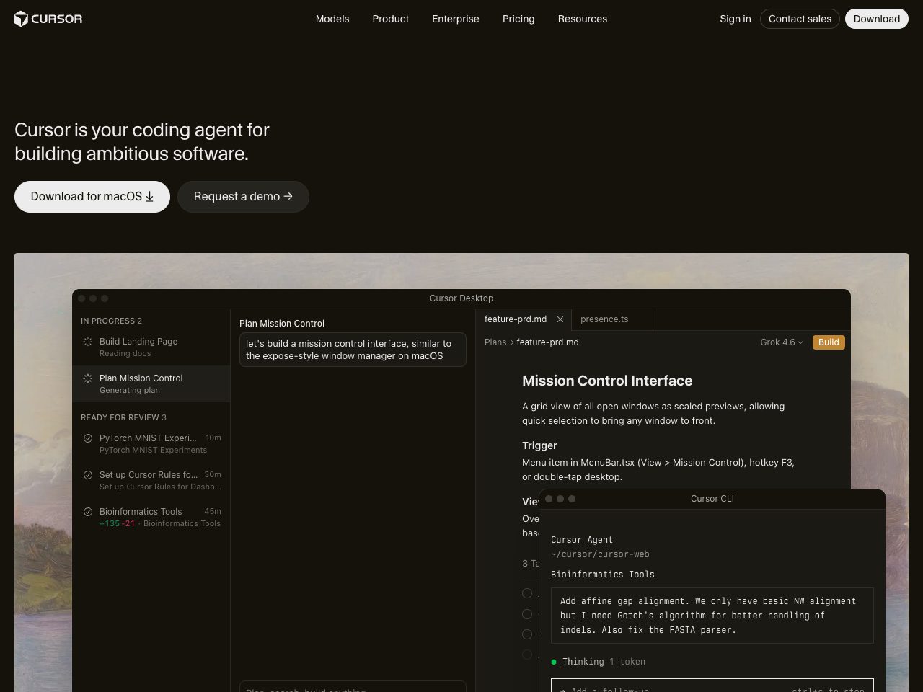The image size is (923, 692).
Task: Click the "Trigger" section heading
Action: tap(539, 445)
